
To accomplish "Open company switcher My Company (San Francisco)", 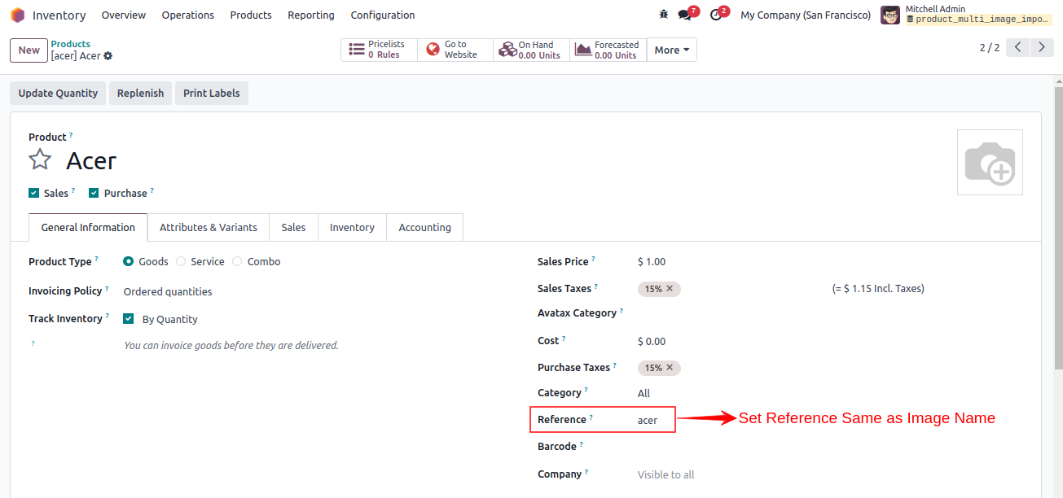I will (806, 15).
